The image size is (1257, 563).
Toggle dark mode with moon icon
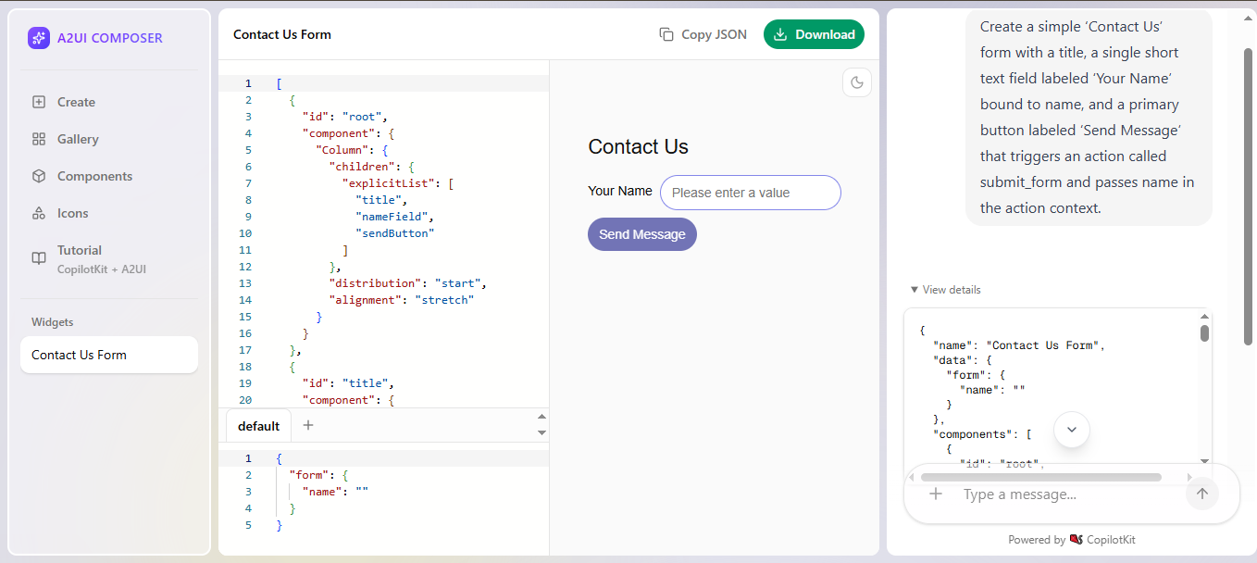click(x=857, y=82)
